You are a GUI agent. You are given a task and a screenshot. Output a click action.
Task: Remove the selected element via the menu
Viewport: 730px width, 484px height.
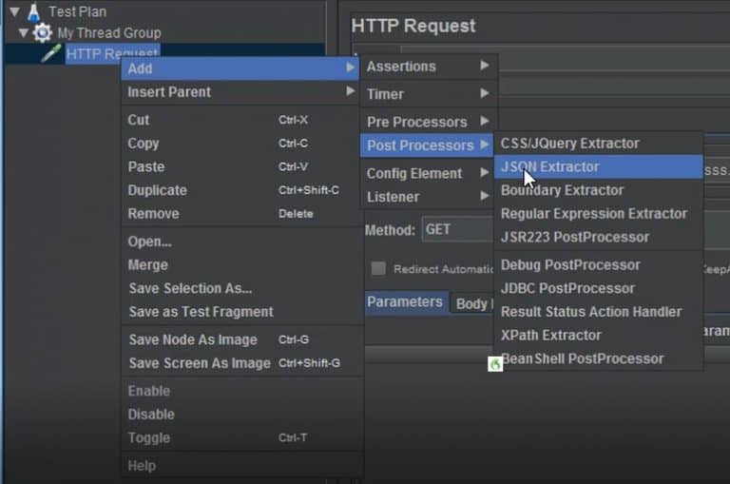coord(240,213)
